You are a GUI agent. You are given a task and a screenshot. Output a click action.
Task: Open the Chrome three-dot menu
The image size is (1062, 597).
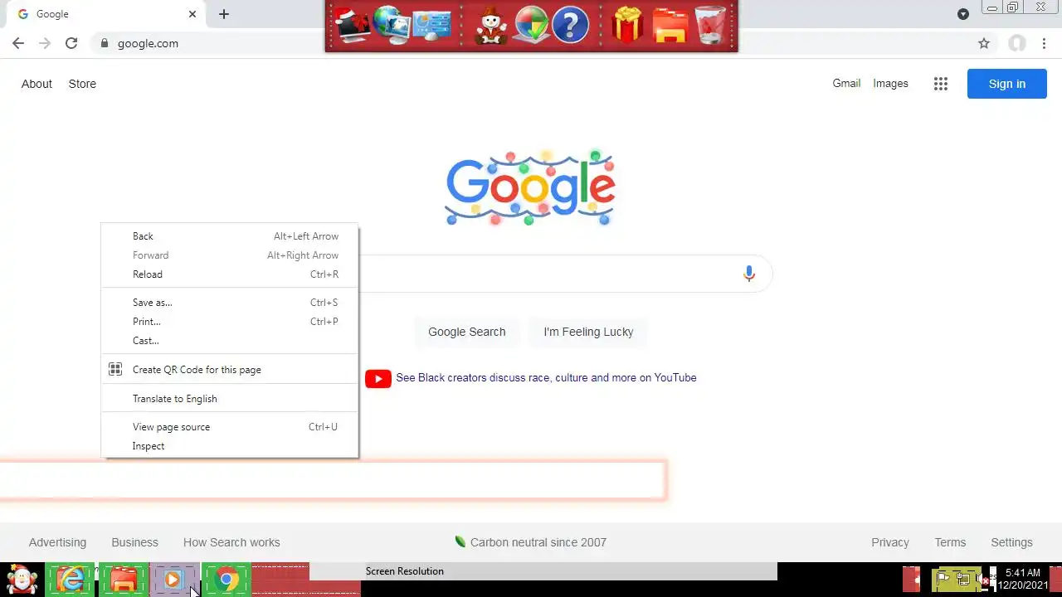point(1045,43)
